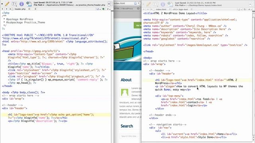Click the wp_head() line in header.php
Image resolution: width=255 pixels, height=143 pixels.
click(22, 83)
